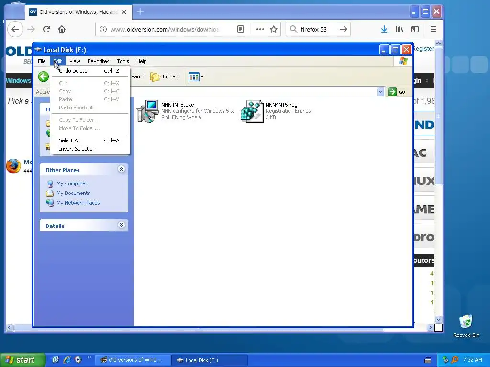This screenshot has width=490, height=367.
Task: Go back in Firefox
Action: 15,29
